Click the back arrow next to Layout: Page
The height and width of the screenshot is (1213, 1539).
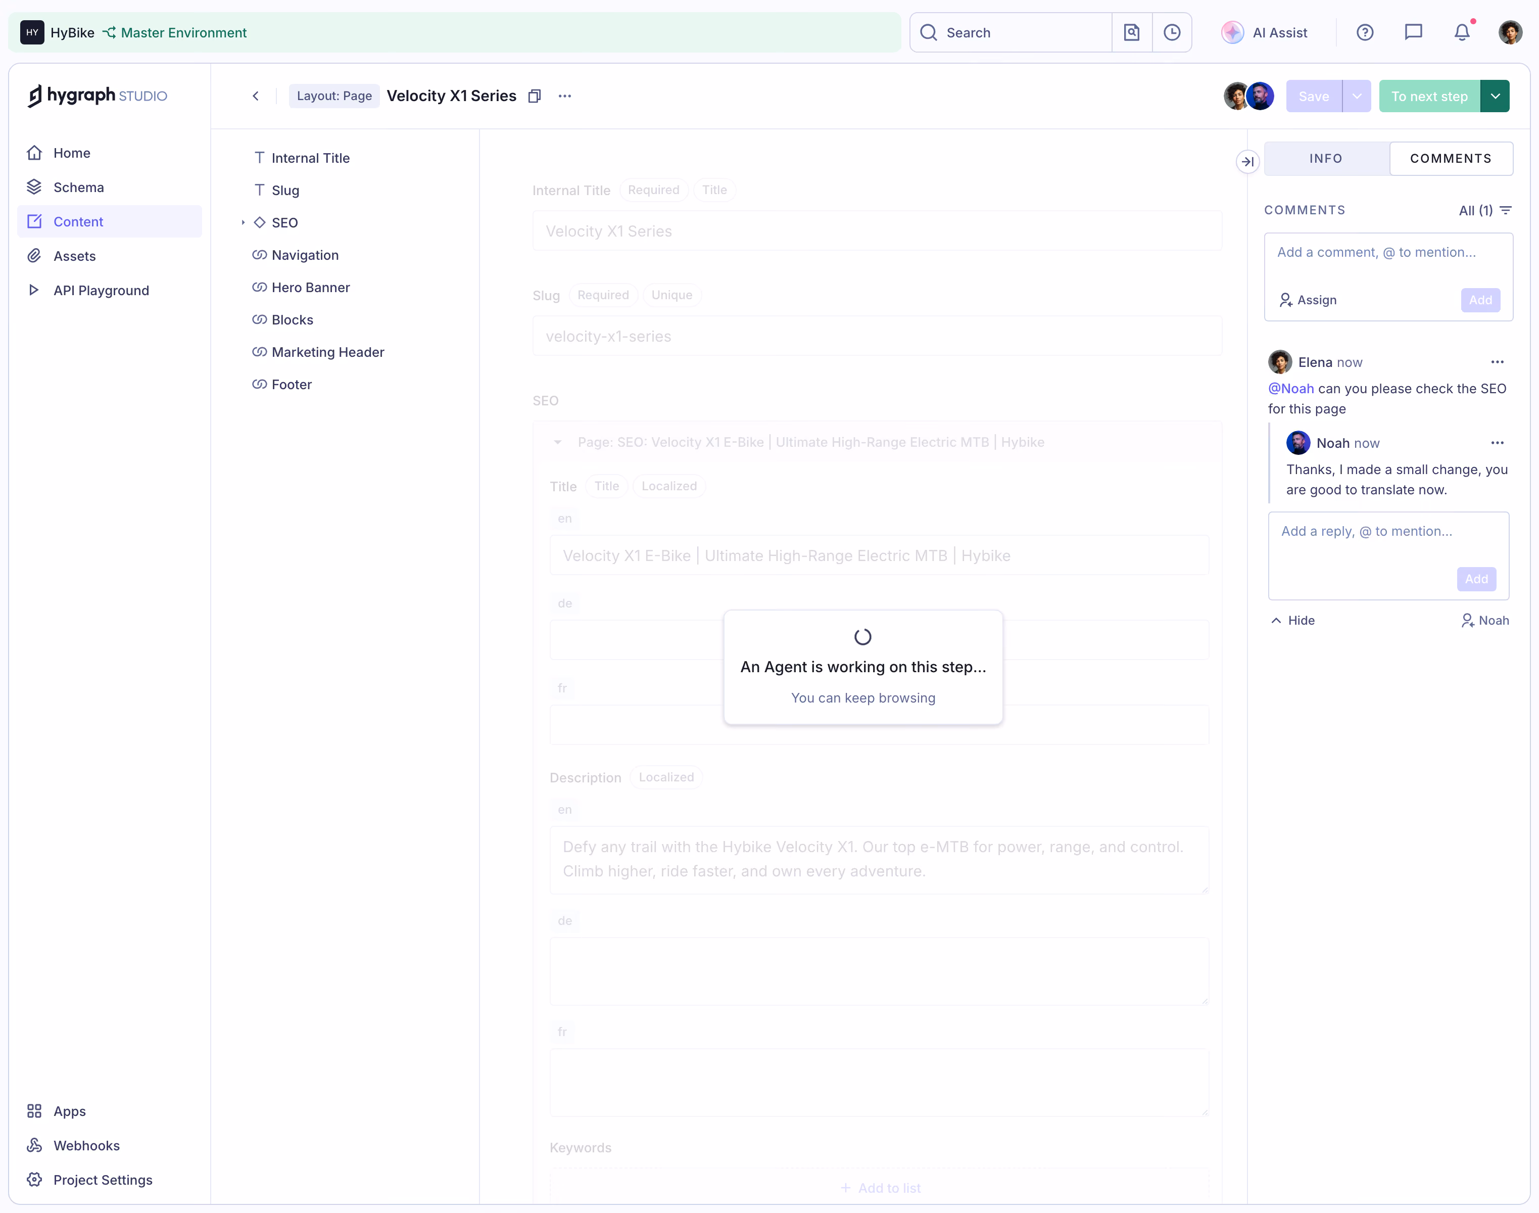click(x=256, y=96)
